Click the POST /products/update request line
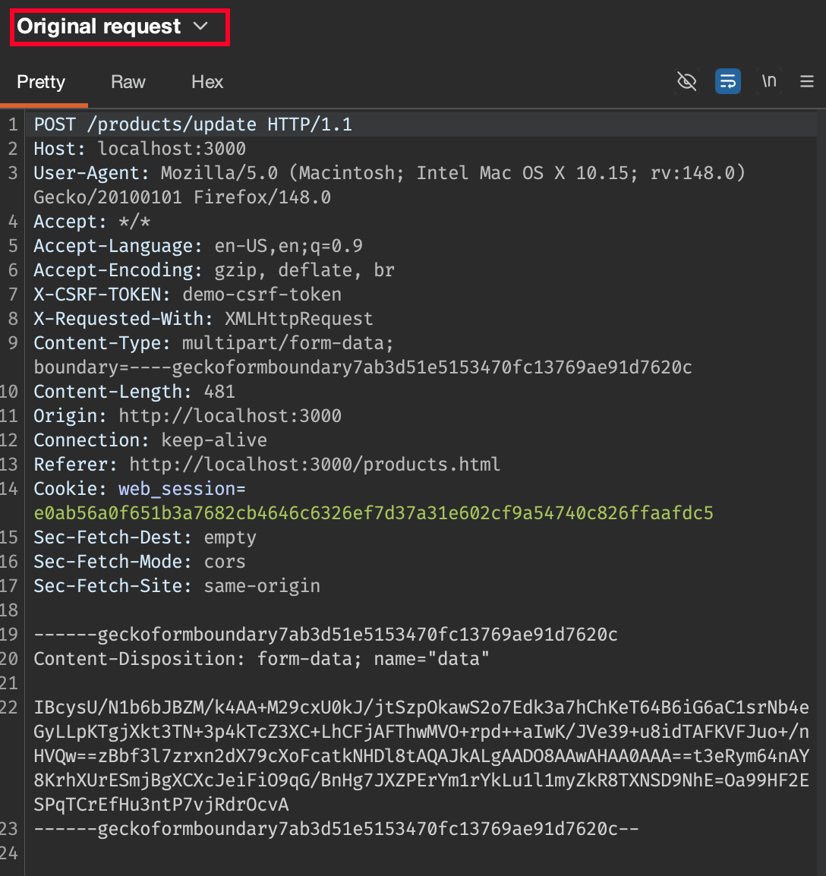The image size is (826, 876). point(193,124)
